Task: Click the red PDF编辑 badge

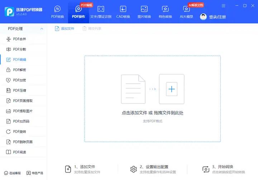Action: point(86,5)
